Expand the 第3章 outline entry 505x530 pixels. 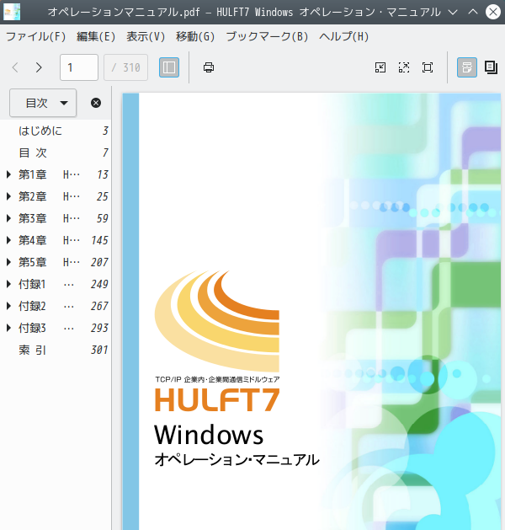point(8,218)
